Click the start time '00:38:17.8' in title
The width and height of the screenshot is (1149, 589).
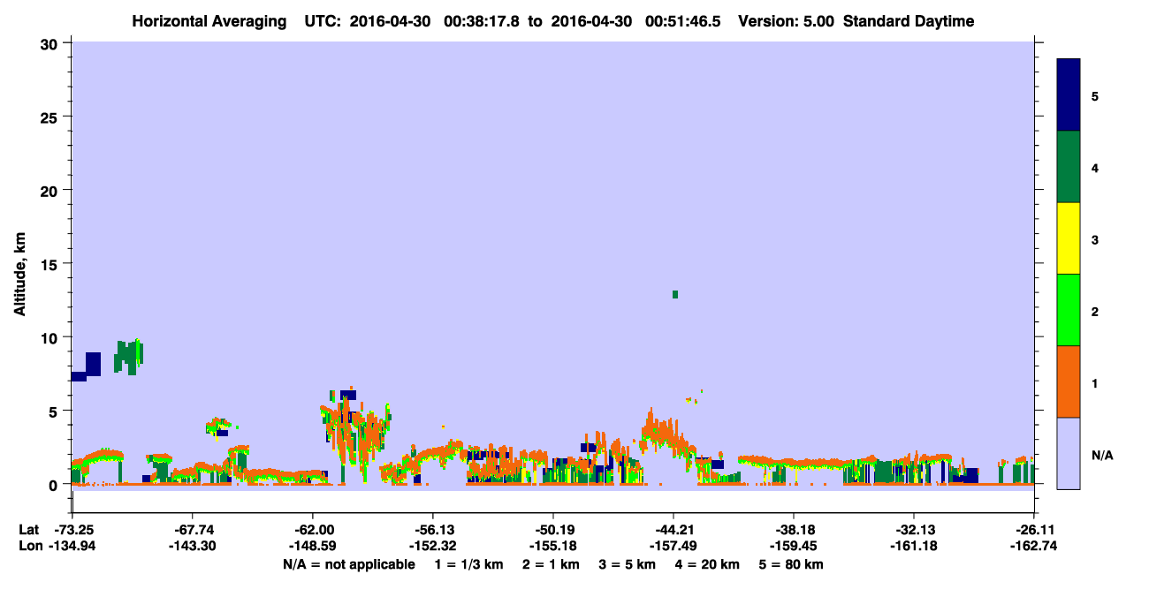(483, 21)
